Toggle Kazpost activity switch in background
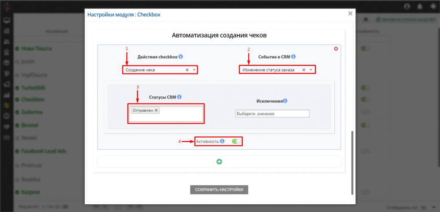The width and height of the screenshot is (440, 212). 365,192
